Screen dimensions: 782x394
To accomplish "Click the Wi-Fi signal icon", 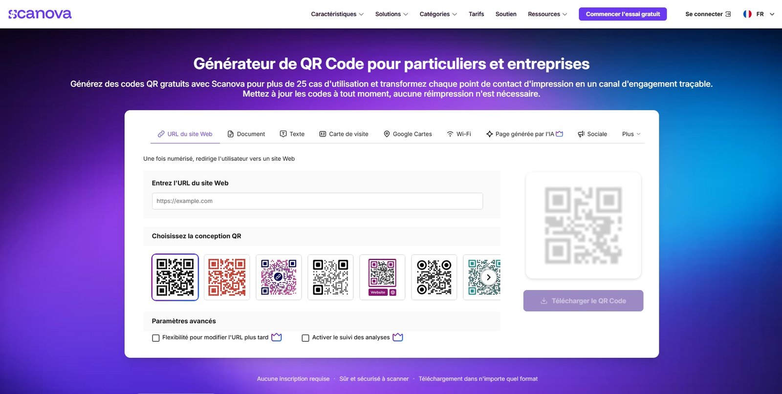I will coord(450,134).
